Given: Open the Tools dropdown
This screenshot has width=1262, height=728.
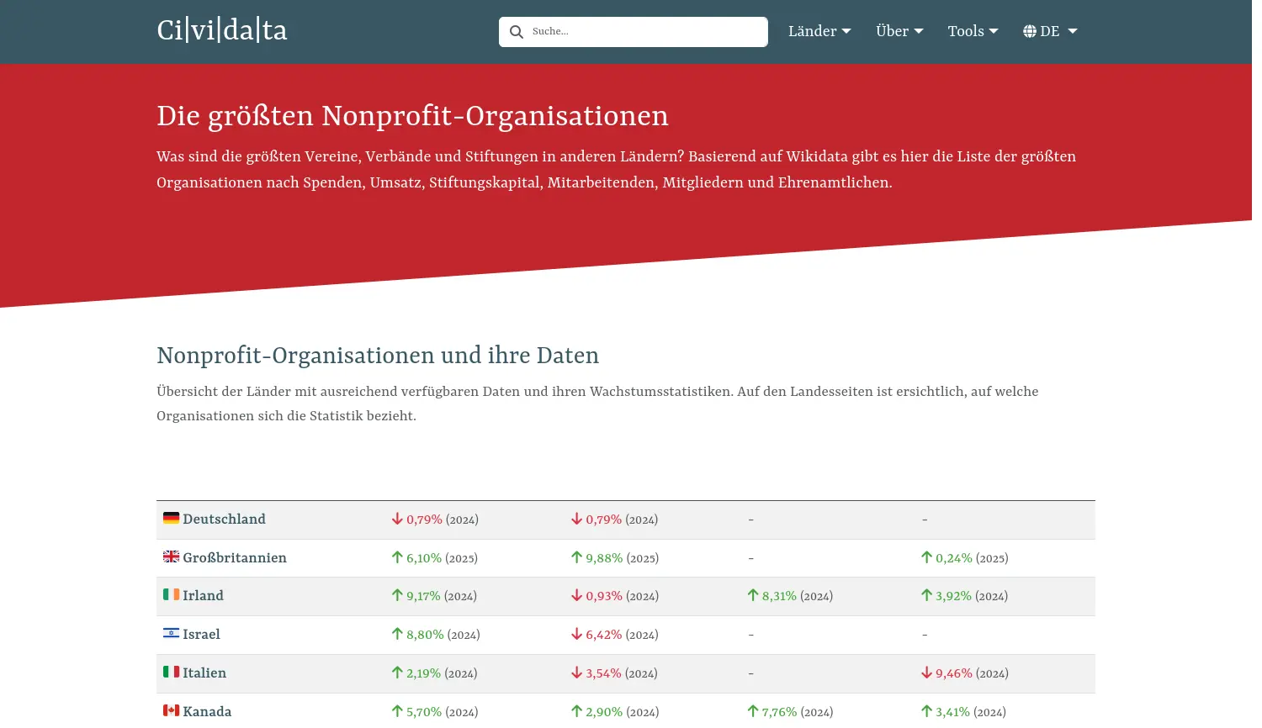Looking at the screenshot, I should pos(973,31).
